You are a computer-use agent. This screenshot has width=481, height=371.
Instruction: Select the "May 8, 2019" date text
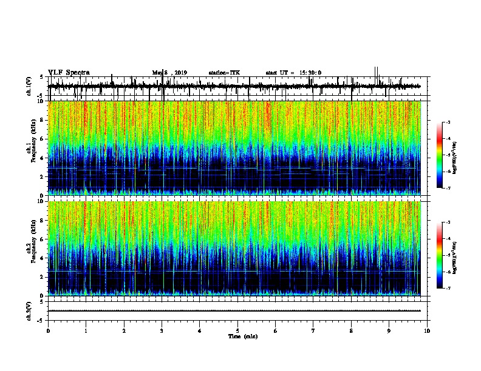(169, 73)
